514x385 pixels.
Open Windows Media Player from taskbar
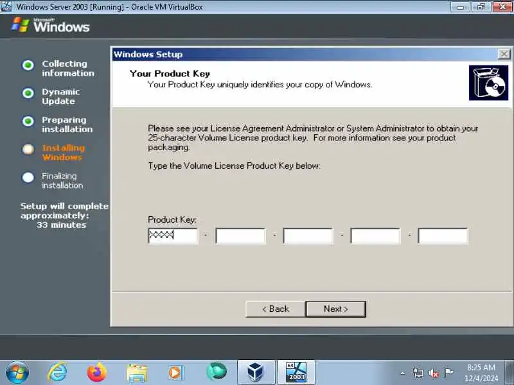(x=175, y=373)
